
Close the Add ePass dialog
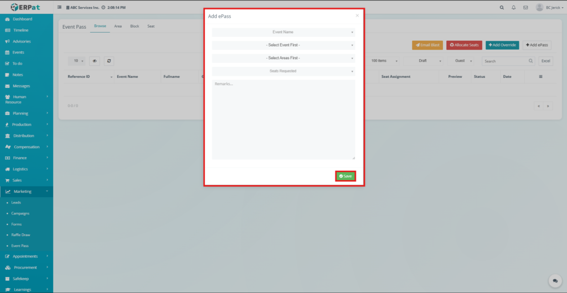pos(357,15)
